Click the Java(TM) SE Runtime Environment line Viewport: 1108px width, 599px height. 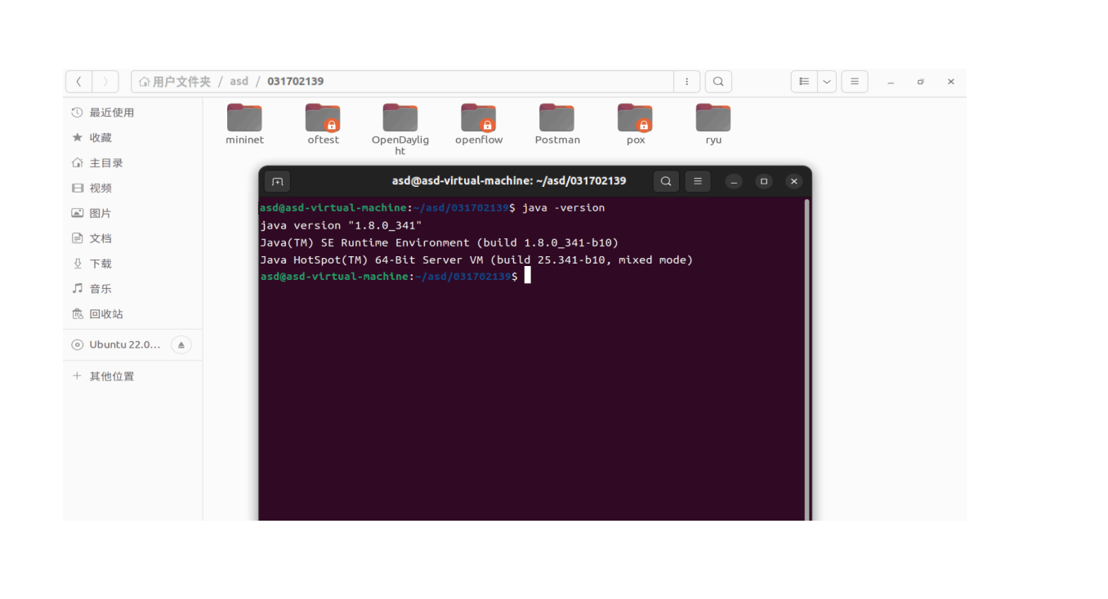point(440,242)
